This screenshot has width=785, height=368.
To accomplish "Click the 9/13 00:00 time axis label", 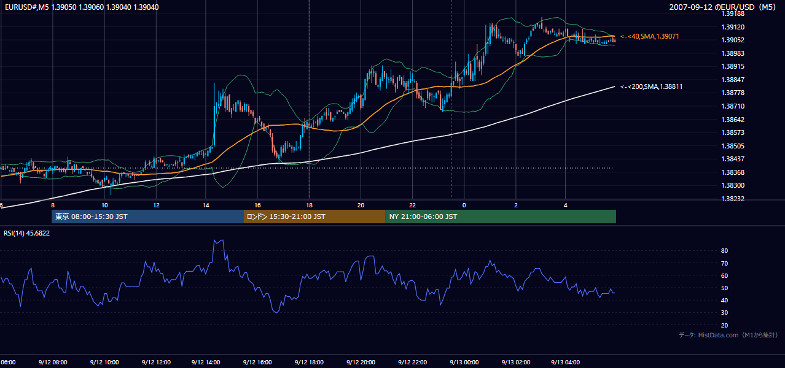I will [464, 362].
